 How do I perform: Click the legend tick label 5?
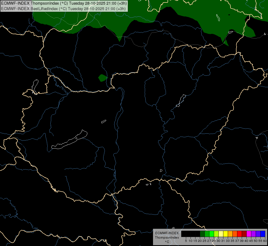[x=186, y=241]
